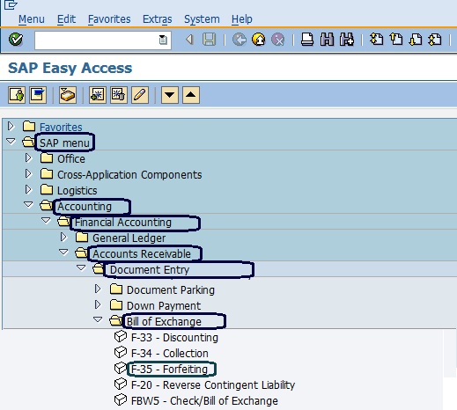The image size is (457, 410).
Task: Click the transaction command input field
Action: click(x=103, y=40)
